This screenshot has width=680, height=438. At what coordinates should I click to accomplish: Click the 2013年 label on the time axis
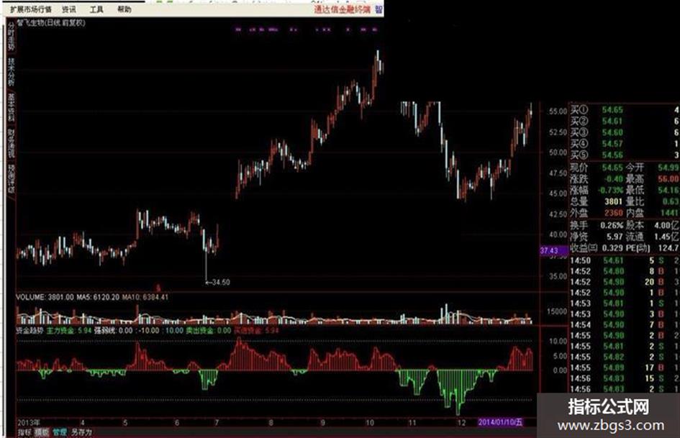click(29, 422)
